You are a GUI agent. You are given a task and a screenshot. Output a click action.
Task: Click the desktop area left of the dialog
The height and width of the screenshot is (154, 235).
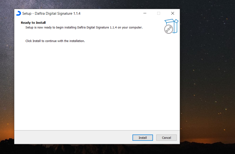coord(7,76)
